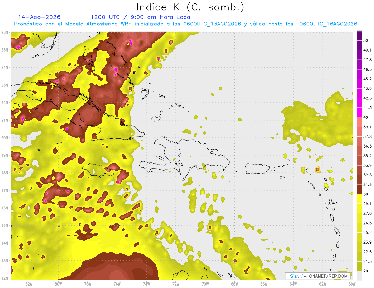Click the "22N" latitude label

point(5,103)
